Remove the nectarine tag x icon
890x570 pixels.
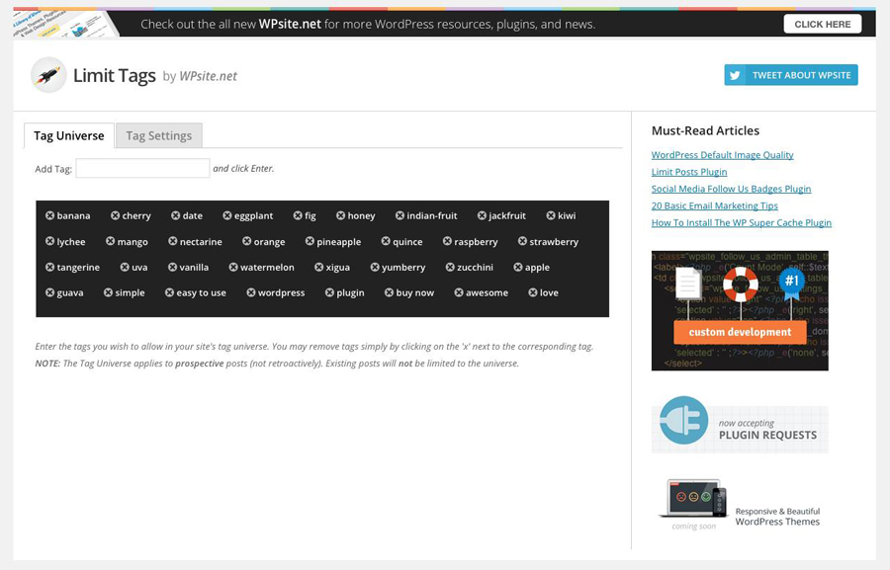[172, 241]
